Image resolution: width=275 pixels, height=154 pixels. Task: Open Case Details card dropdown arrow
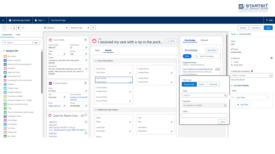[85, 40]
